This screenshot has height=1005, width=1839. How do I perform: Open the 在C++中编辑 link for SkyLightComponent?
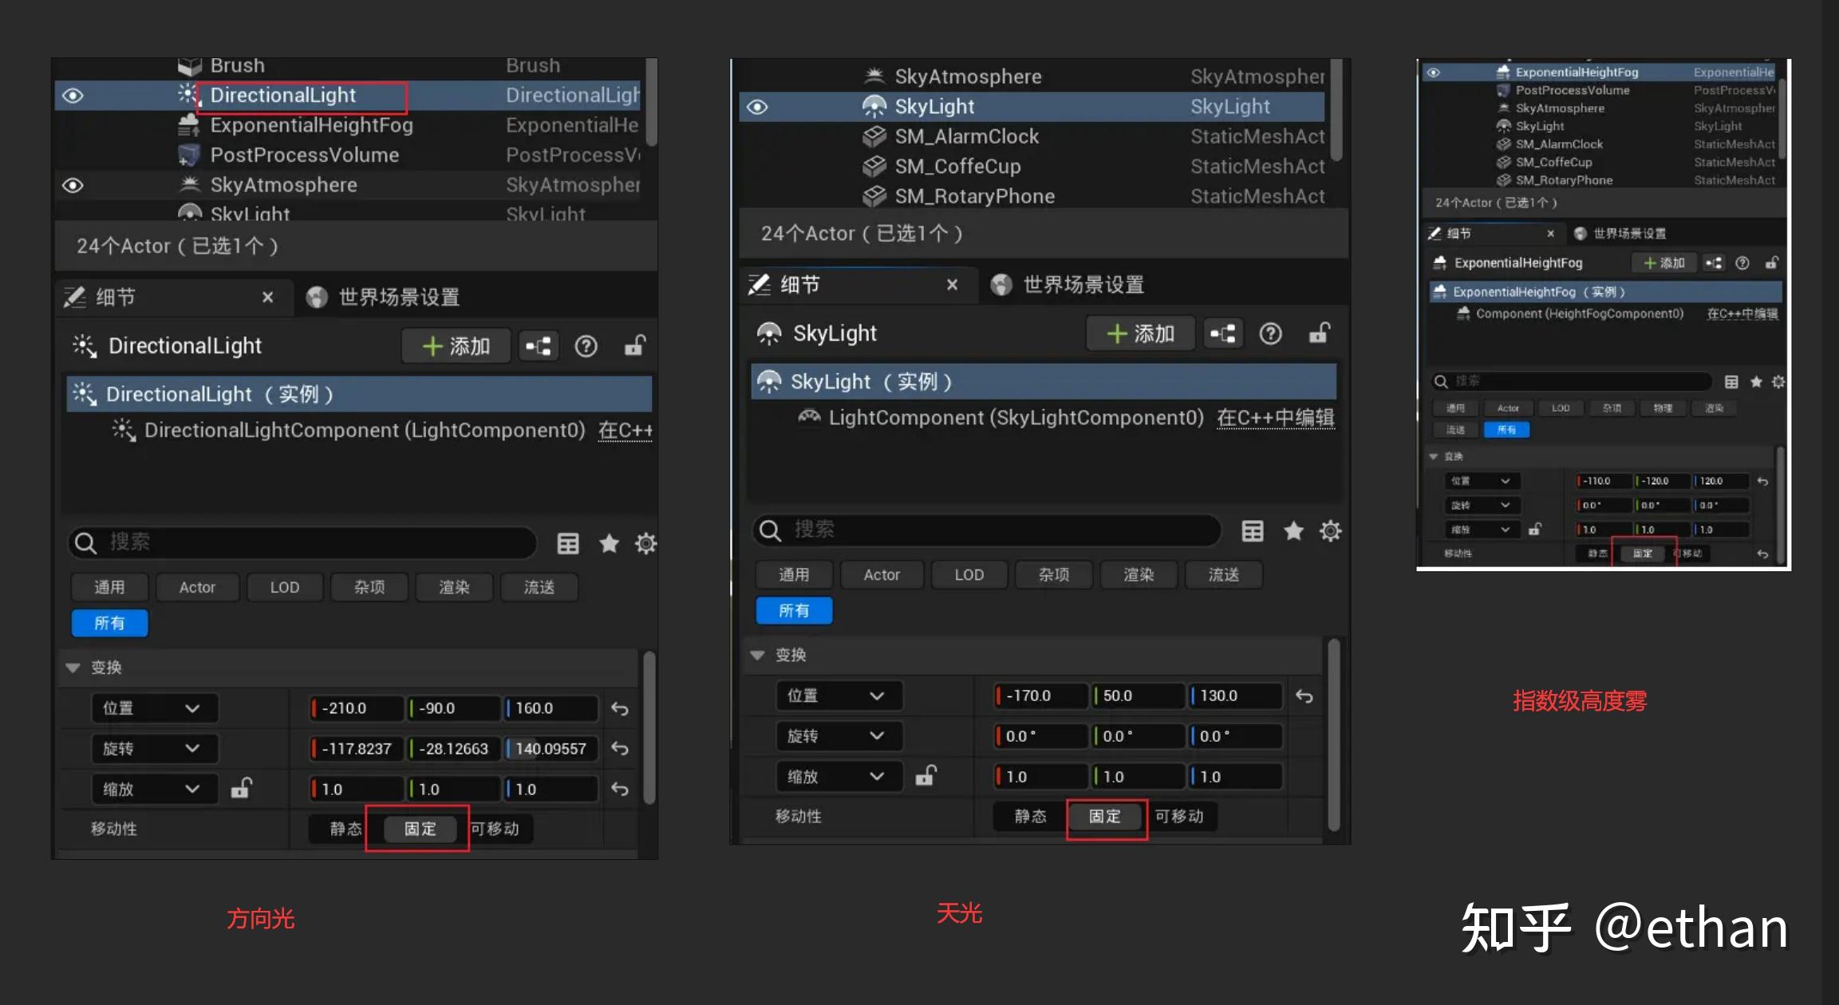(1275, 417)
